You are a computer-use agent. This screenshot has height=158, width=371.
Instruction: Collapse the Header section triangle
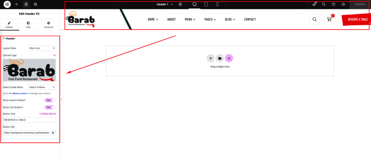[x=4, y=38]
